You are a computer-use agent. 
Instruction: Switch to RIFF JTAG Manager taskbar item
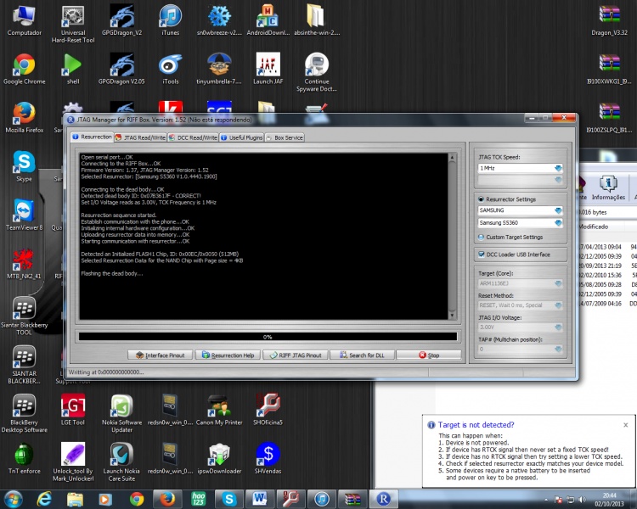tap(383, 499)
